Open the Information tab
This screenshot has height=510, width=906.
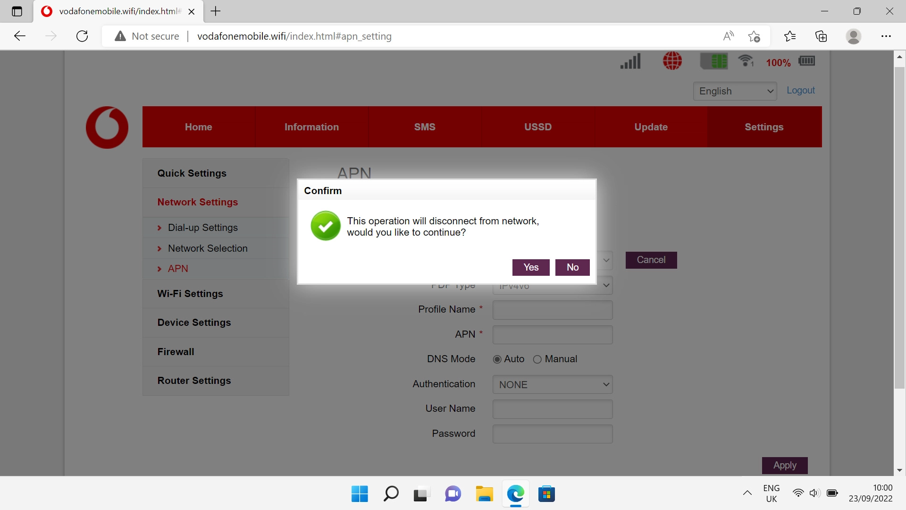[311, 127]
